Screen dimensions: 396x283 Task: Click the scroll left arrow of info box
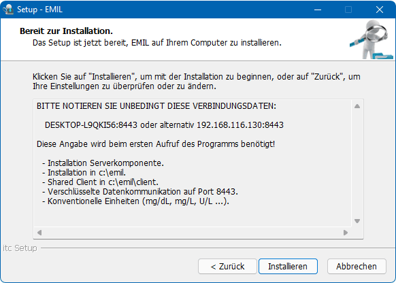point(39,233)
